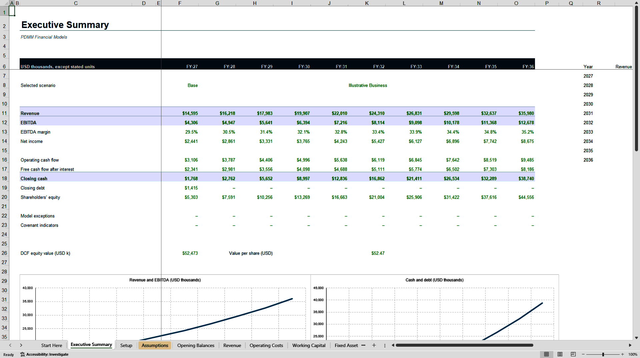Switch to Page Layout view icon
The width and height of the screenshot is (640, 358).
(x=560, y=354)
